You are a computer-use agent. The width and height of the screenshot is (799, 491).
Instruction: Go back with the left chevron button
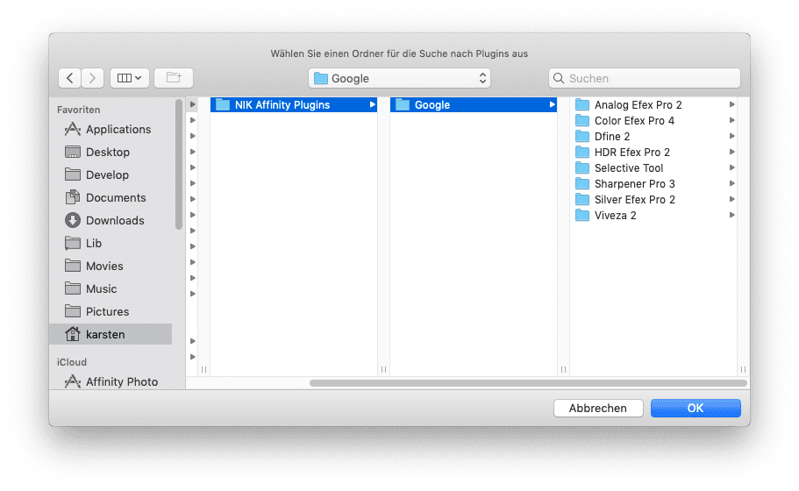click(x=70, y=78)
